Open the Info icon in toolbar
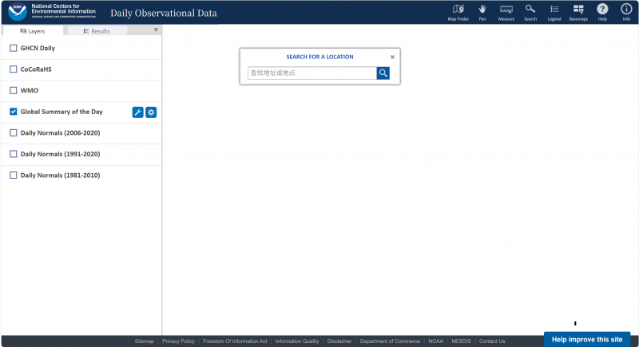The width and height of the screenshot is (639, 347). 626,10
